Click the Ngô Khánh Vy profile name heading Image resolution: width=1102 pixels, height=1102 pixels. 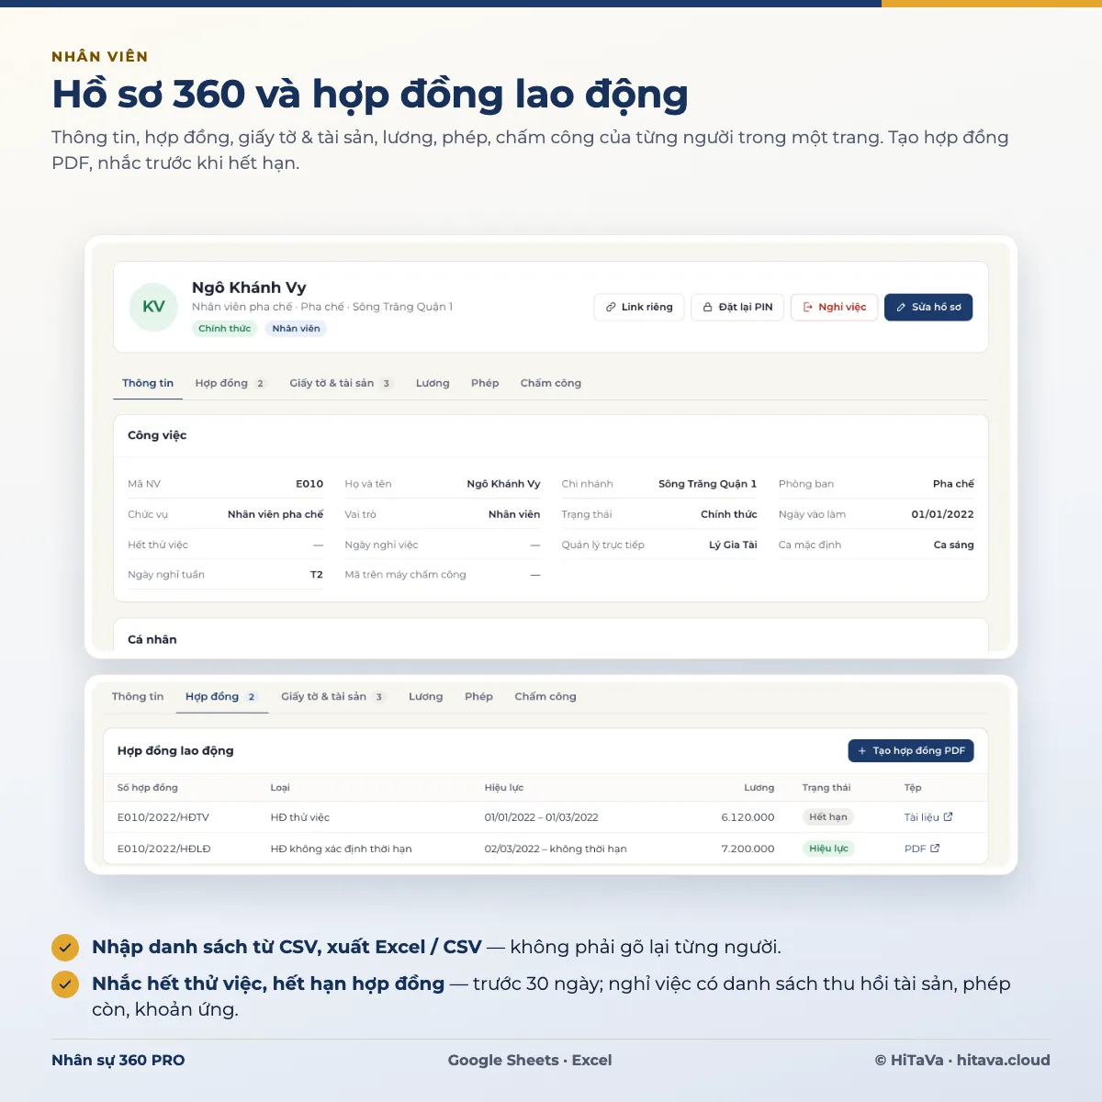pos(249,287)
